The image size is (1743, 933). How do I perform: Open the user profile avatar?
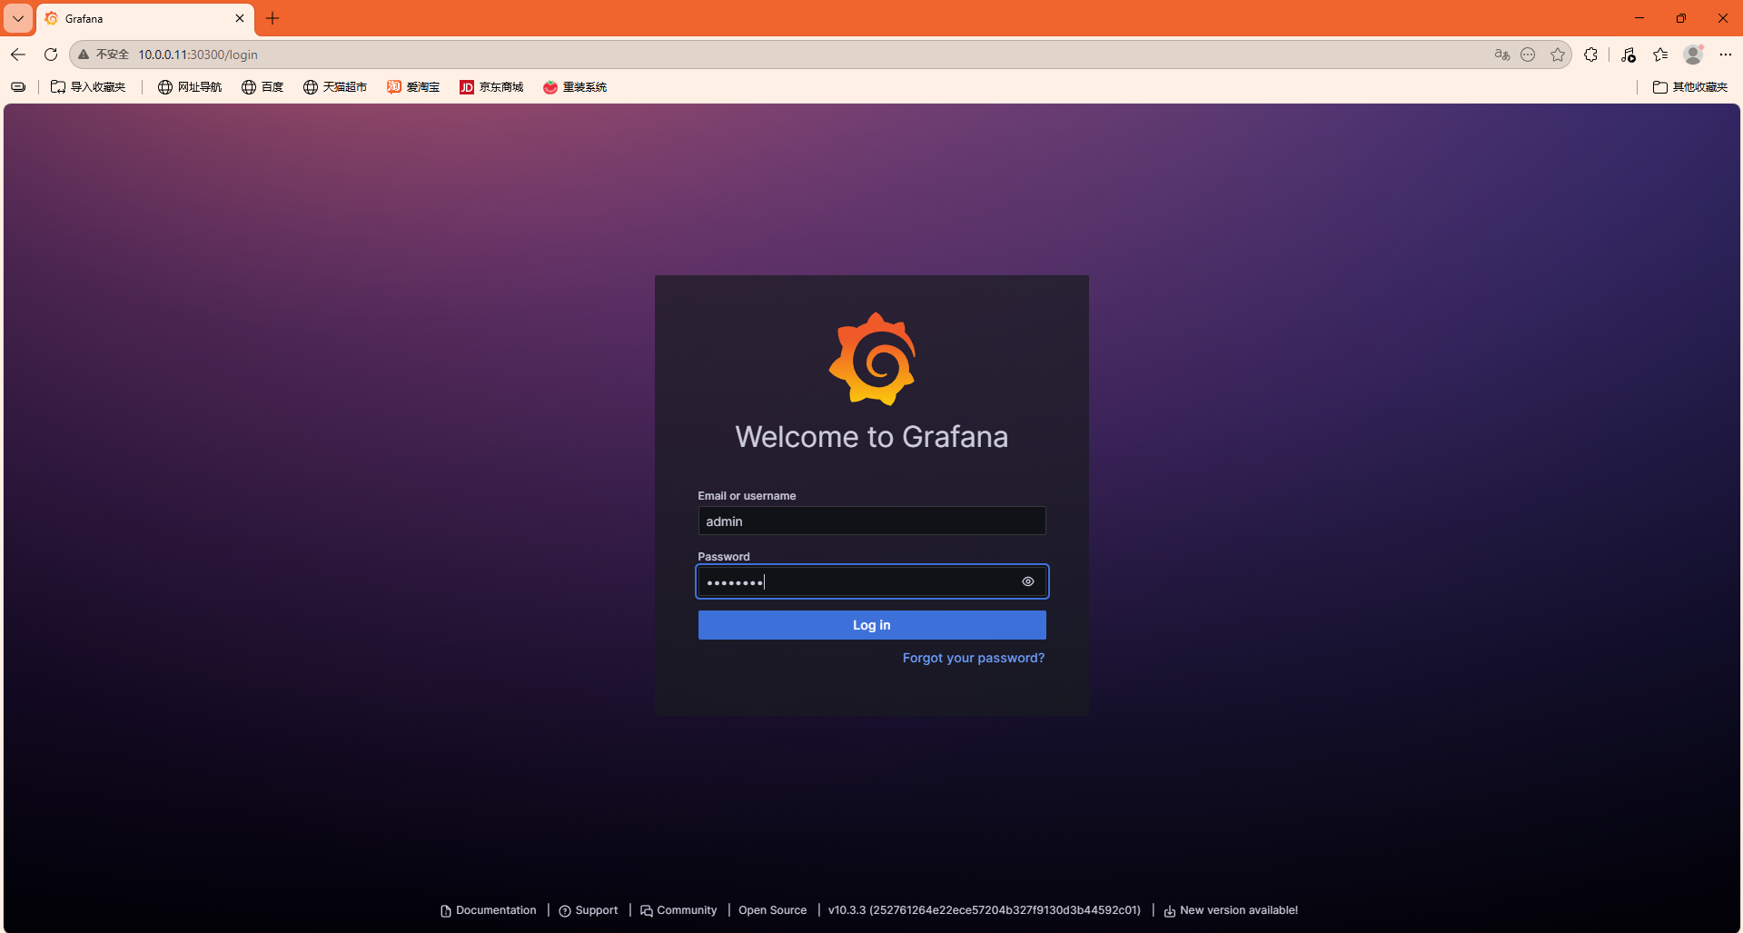tap(1693, 55)
